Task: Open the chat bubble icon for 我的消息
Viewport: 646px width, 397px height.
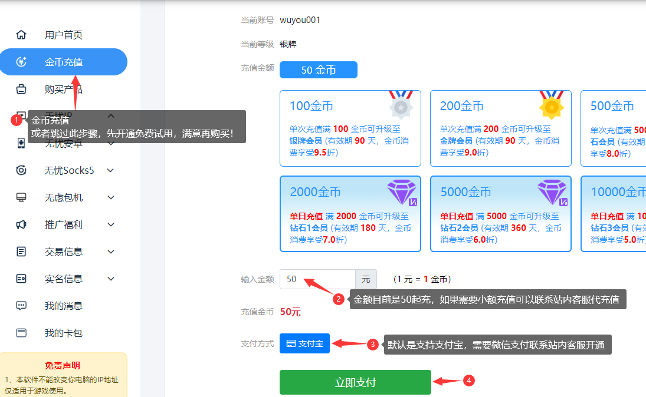Action: pyautogui.click(x=21, y=306)
